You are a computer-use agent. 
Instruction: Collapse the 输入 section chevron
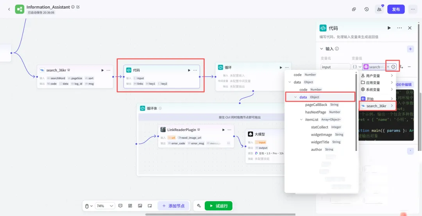coord(322,49)
